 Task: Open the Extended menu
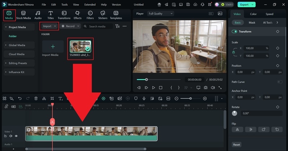click(90, 5)
